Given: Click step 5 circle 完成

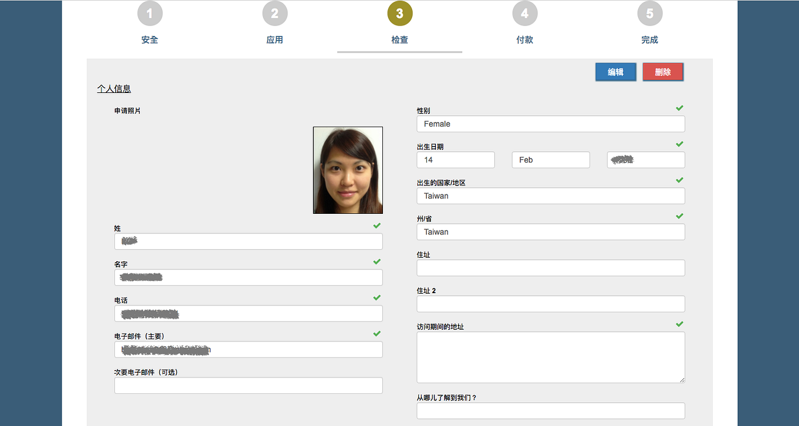Looking at the screenshot, I should click(649, 14).
